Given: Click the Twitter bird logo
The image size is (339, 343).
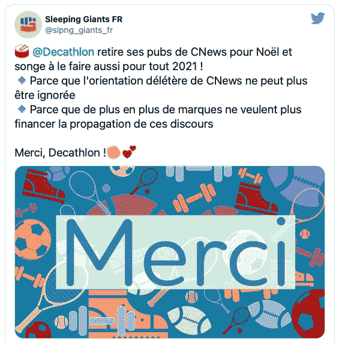Looking at the screenshot, I should 318,18.
